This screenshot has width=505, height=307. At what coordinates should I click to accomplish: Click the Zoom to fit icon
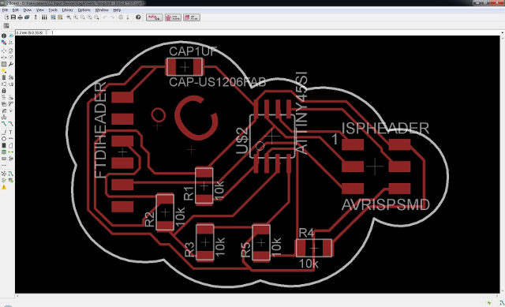(69, 17)
